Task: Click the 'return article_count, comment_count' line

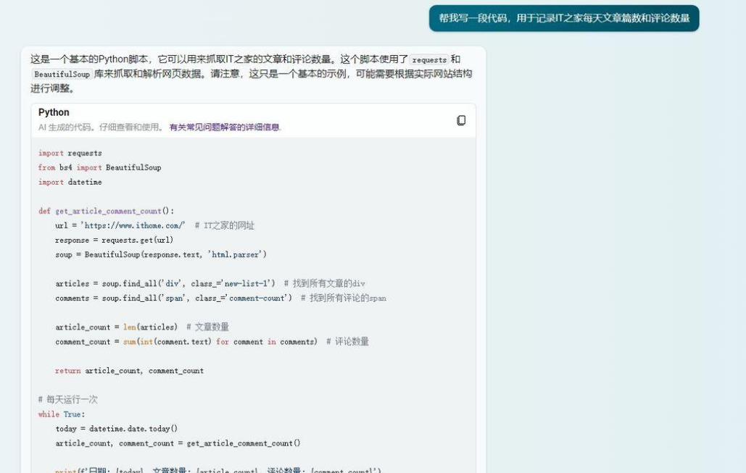Action: (130, 370)
